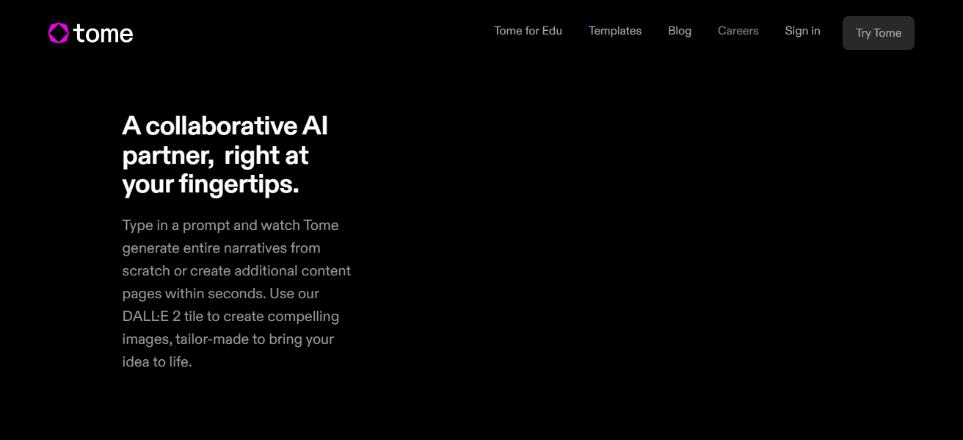This screenshot has width=963, height=440.
Task: Click the word "Tome" in the paragraph
Action: click(321, 226)
